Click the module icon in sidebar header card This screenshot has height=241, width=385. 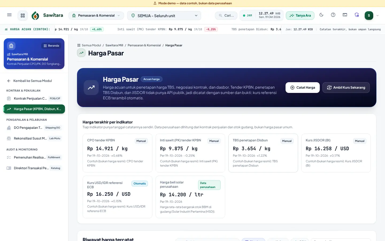[x=11, y=46]
